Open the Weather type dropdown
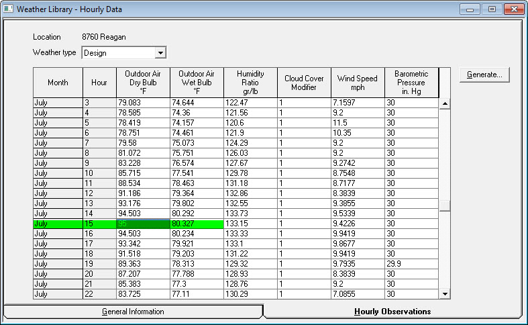Viewport: 528px width, 325px height. (160, 53)
